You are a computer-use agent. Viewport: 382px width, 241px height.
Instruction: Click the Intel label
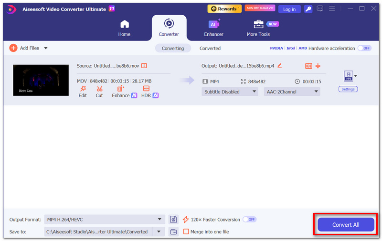point(291,48)
